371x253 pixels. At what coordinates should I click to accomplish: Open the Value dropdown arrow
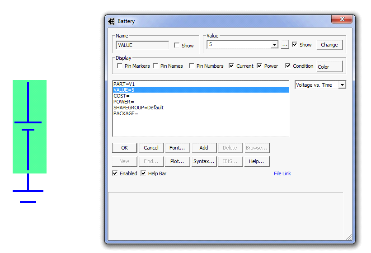274,44
